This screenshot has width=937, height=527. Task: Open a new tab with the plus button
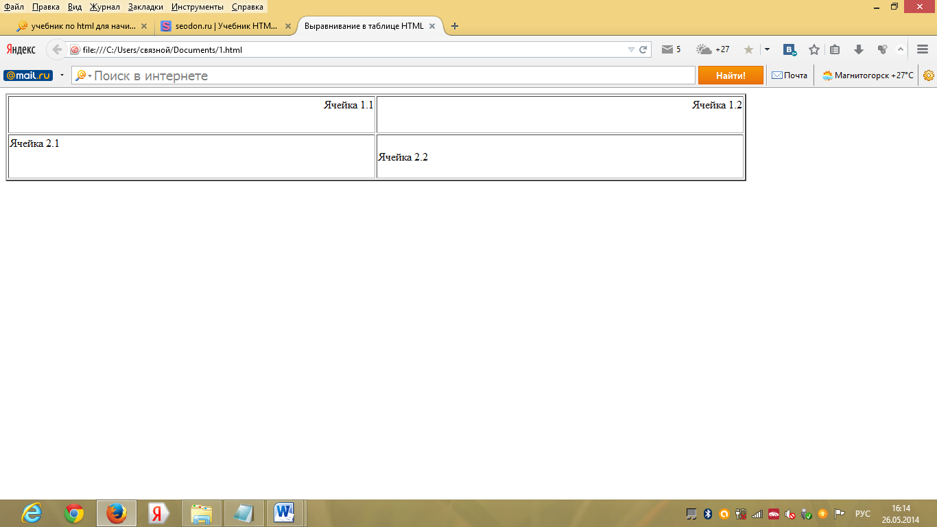click(454, 26)
